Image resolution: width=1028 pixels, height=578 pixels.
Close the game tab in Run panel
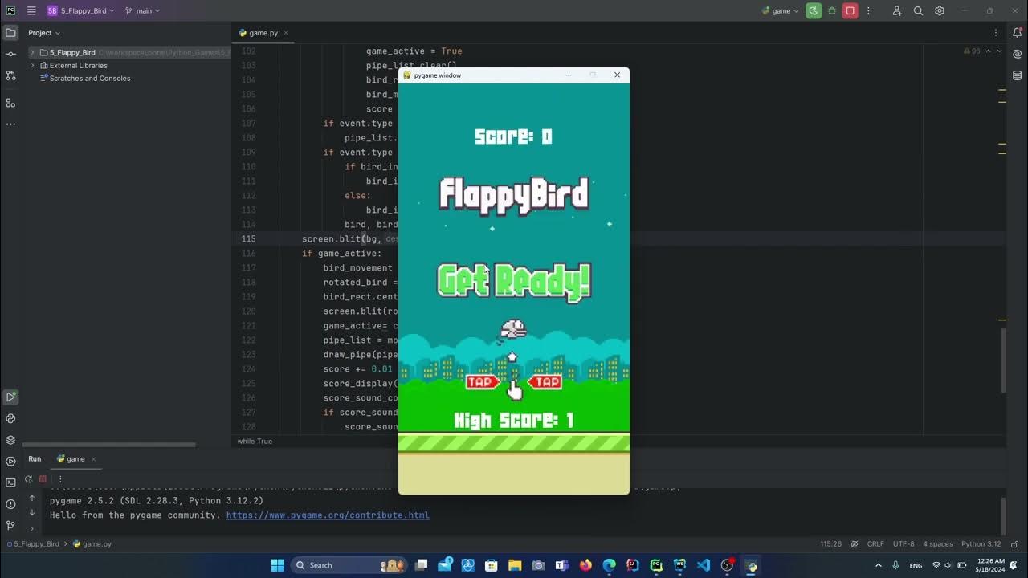point(93,459)
